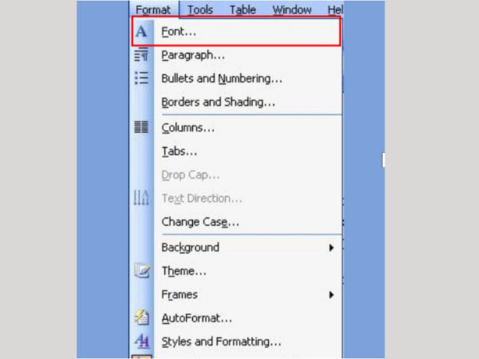479x359 pixels.
Task: Open the Format menu
Action: pyautogui.click(x=153, y=10)
